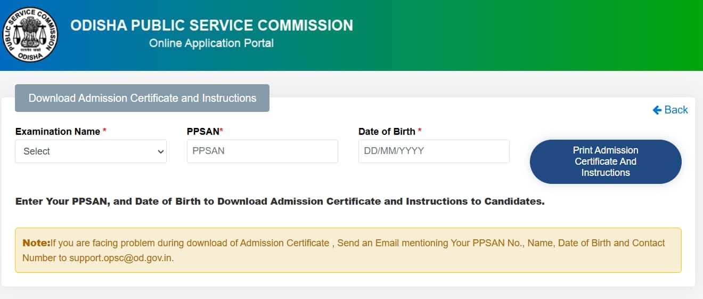The height and width of the screenshot is (299, 703).
Task: Open the Examination Name dropdown showing Select
Action: tap(91, 151)
